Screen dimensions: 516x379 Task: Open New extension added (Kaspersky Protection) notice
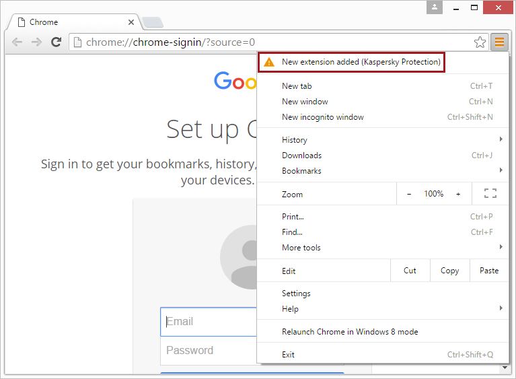pos(351,62)
